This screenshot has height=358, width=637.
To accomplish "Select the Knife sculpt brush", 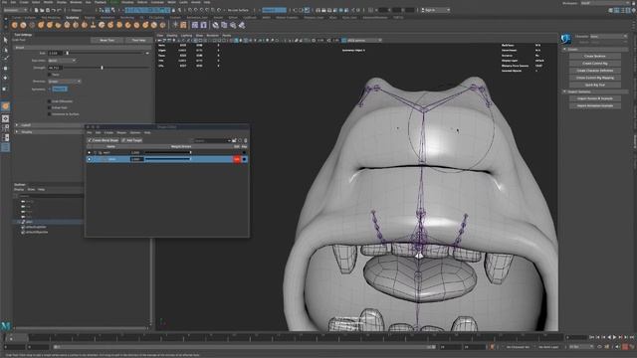I will click(128, 25).
